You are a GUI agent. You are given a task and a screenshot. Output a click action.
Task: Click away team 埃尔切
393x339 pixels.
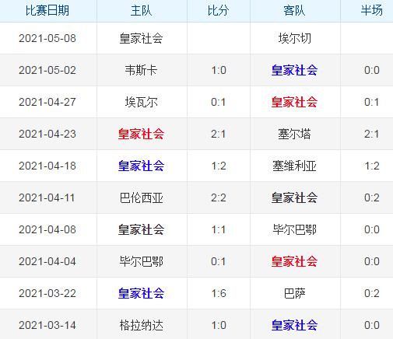(294, 38)
